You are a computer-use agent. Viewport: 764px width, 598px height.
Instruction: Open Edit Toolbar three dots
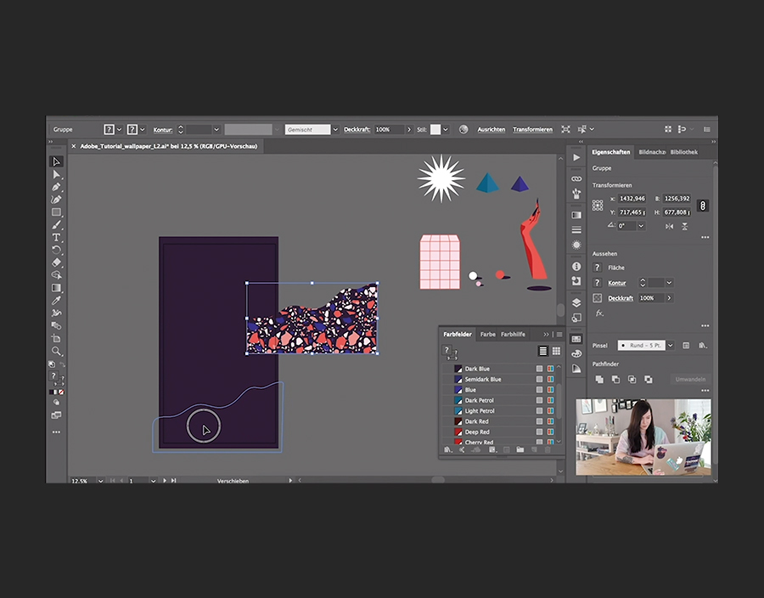pos(57,432)
